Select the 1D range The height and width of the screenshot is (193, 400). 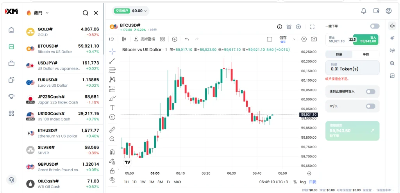(x=134, y=182)
